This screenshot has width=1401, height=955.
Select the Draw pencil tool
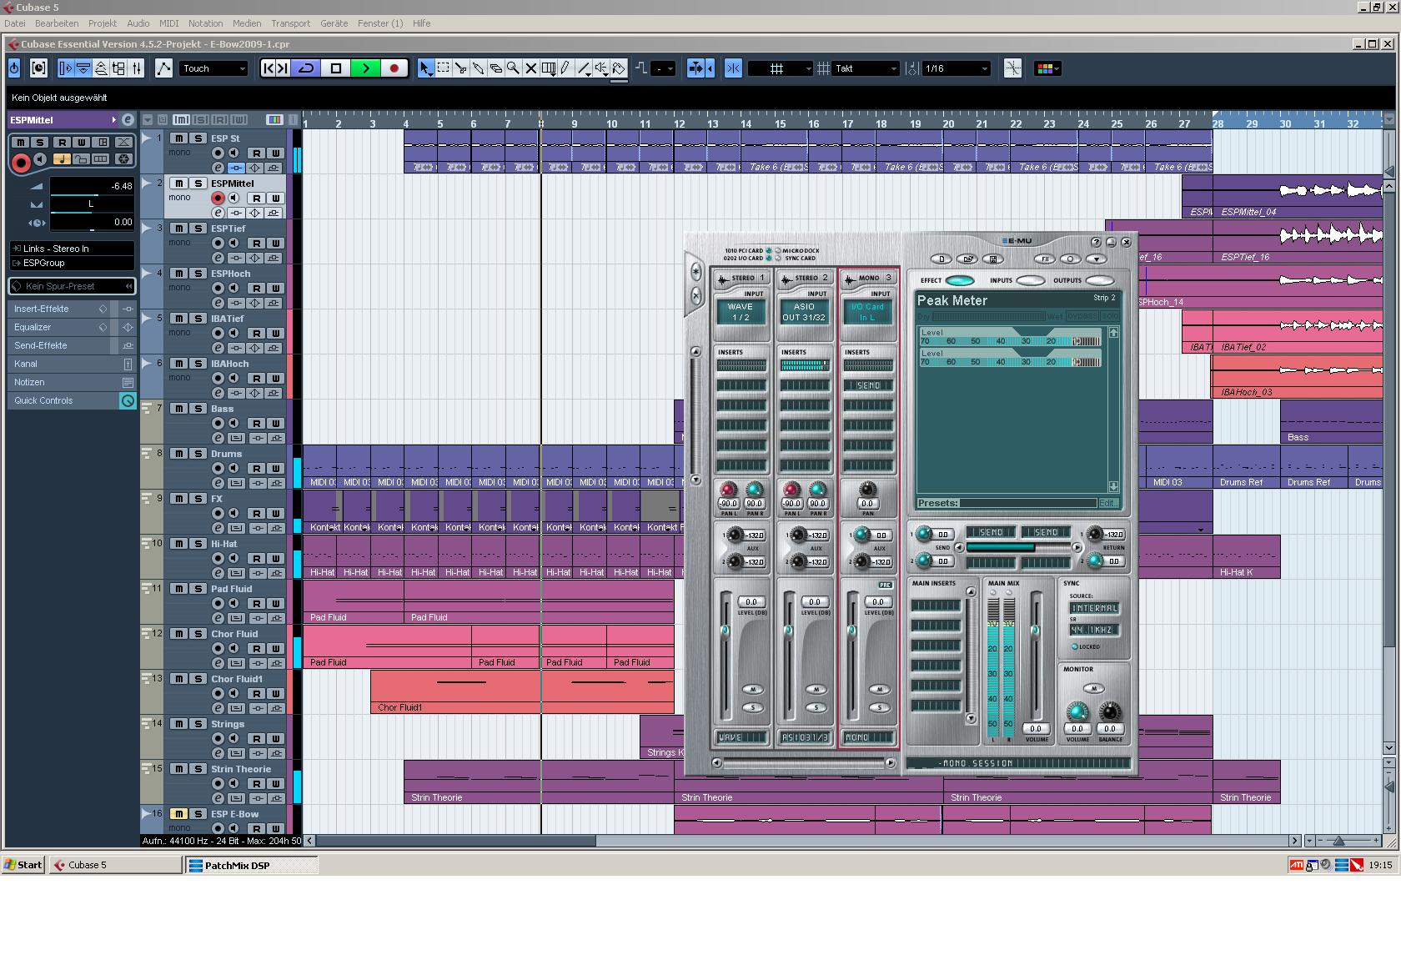point(565,68)
